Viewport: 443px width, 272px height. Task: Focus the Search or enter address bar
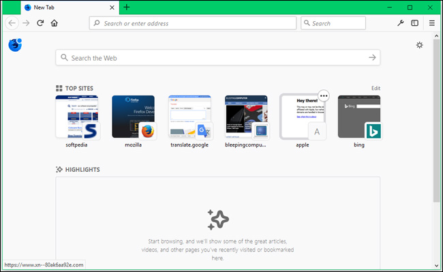tap(193, 23)
